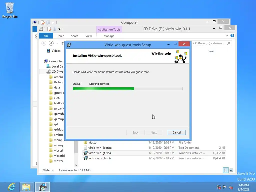Click the Forward arrow in CD Drive window
Viewport: 256px width, 192px height.
(x=51, y=43)
